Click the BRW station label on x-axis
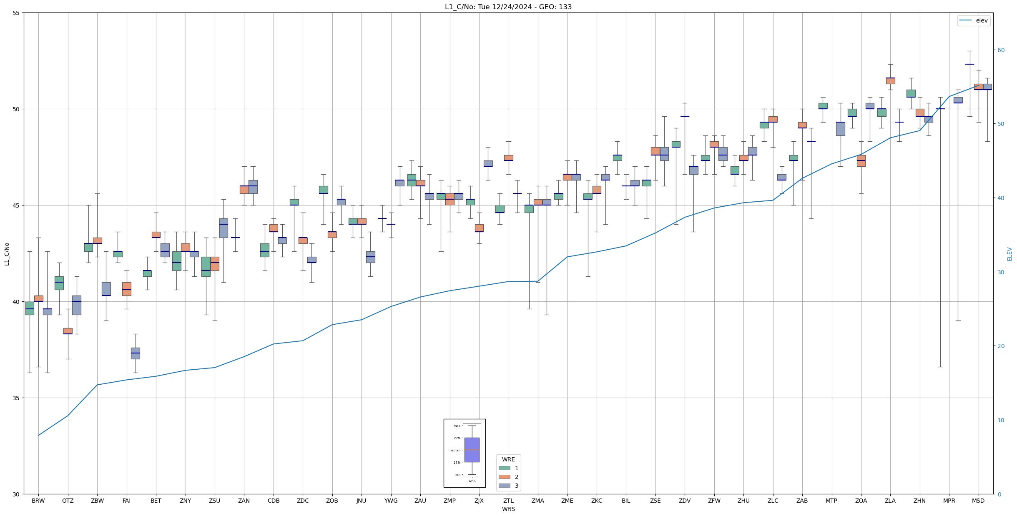Screen dimensions: 1017x516 click(x=38, y=501)
